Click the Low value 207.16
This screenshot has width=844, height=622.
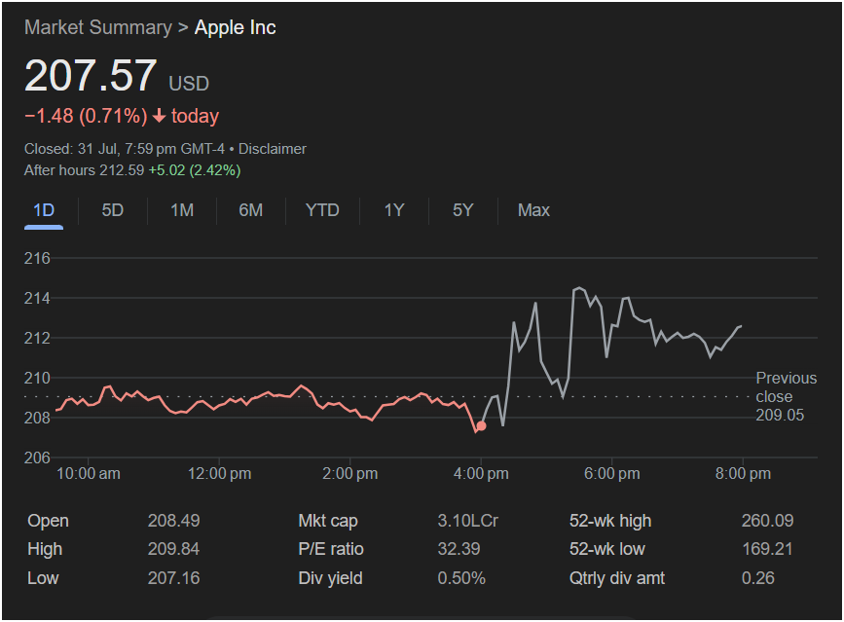pos(174,578)
